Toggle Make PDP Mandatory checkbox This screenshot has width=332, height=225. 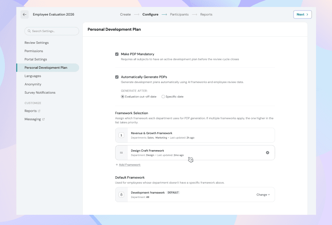[117, 54]
